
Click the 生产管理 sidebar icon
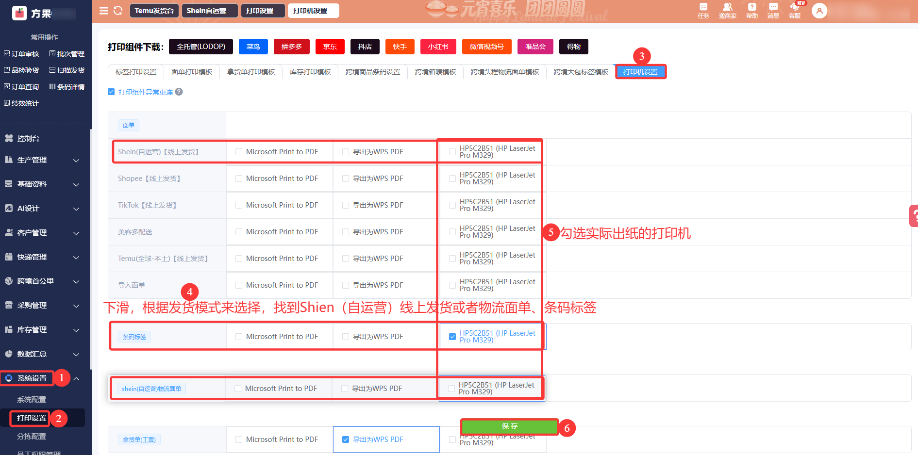tap(9, 160)
